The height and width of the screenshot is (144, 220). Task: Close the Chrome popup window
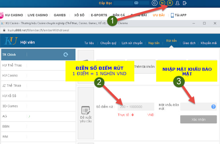(x=215, y=23)
